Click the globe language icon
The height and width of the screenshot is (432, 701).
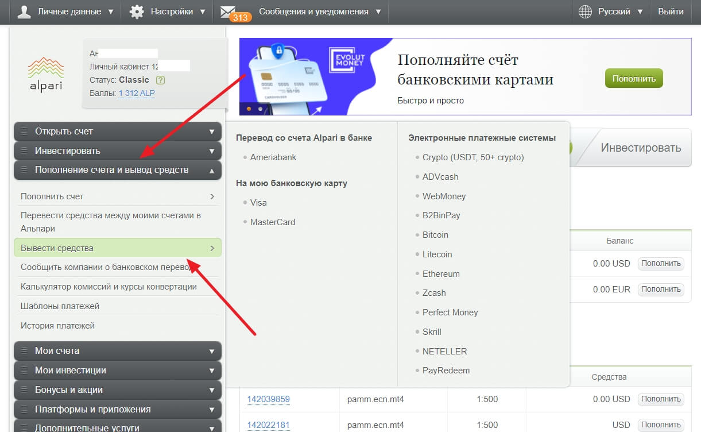[x=585, y=11]
